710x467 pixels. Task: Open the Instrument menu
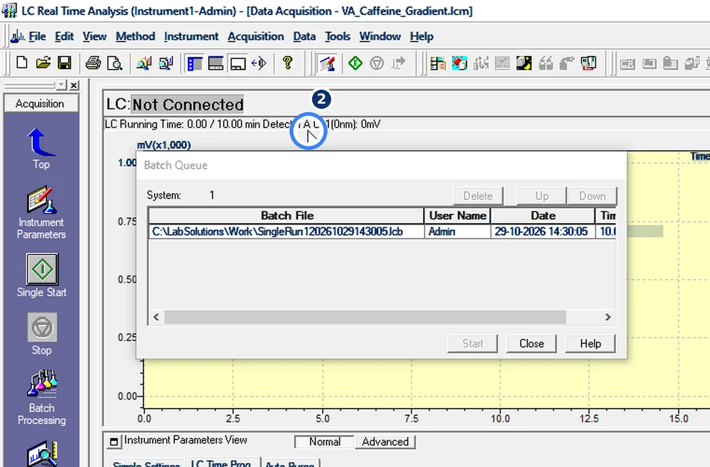191,36
